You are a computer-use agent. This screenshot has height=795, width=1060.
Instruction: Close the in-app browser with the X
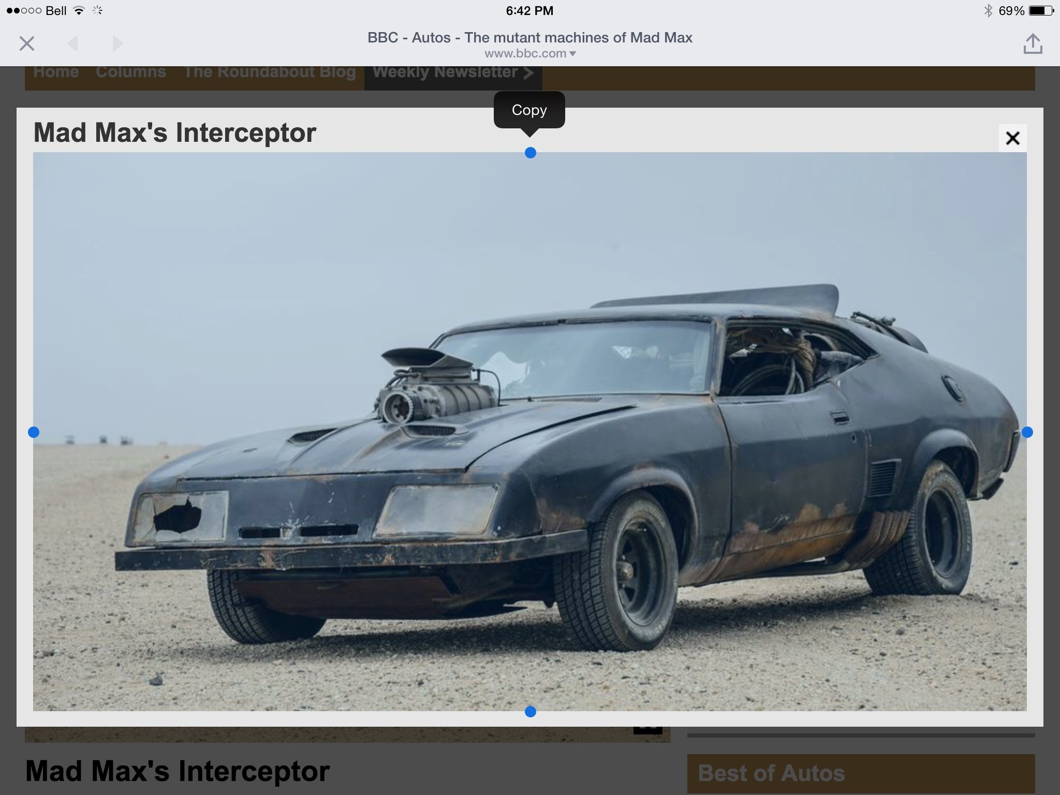point(27,43)
